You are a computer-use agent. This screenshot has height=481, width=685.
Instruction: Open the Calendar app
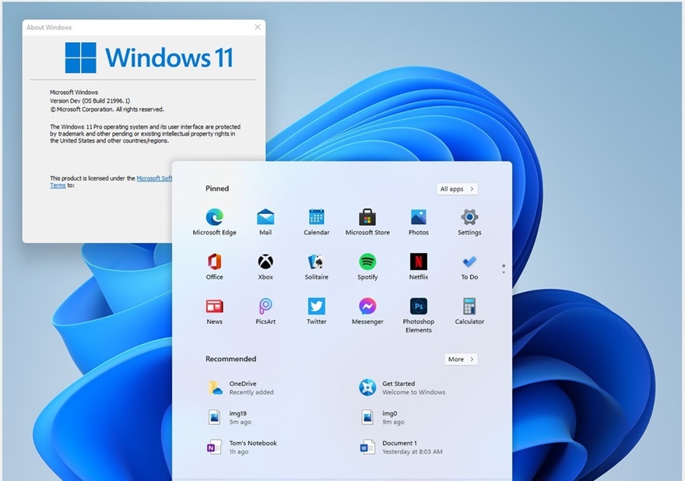tap(316, 219)
